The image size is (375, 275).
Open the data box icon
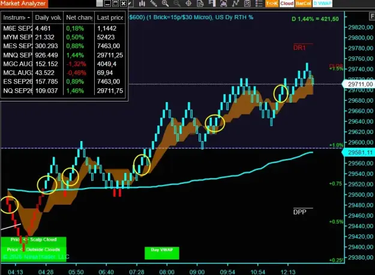200,4
